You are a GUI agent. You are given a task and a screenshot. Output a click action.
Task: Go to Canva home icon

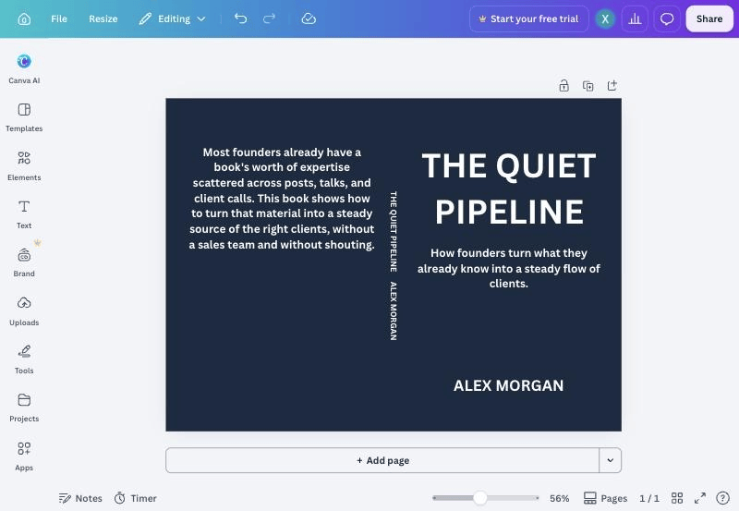click(x=24, y=18)
